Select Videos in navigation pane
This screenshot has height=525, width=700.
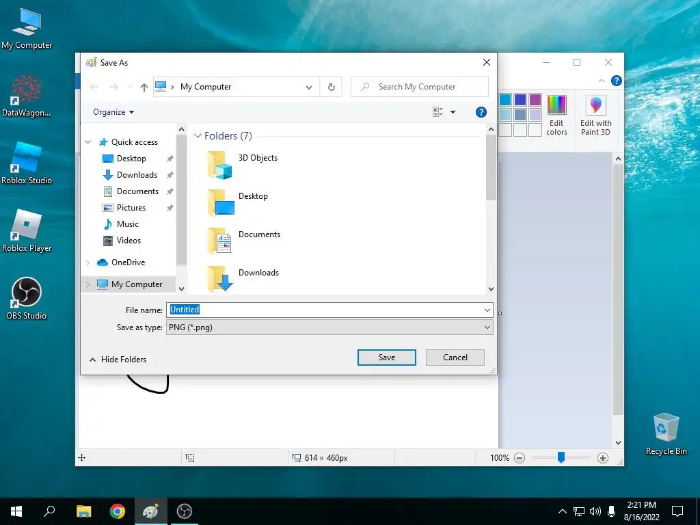pos(129,241)
